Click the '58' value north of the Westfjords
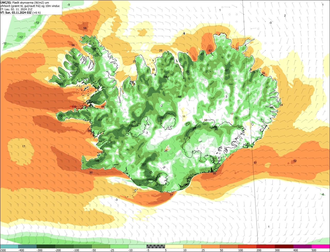Image resolution: width=330 pixels, height=252 pixels. pyautogui.click(x=85, y=28)
